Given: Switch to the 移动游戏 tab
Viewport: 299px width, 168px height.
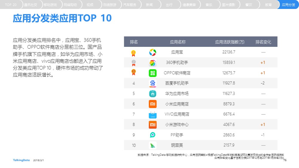Looking at the screenshot, I should tap(50, 4).
